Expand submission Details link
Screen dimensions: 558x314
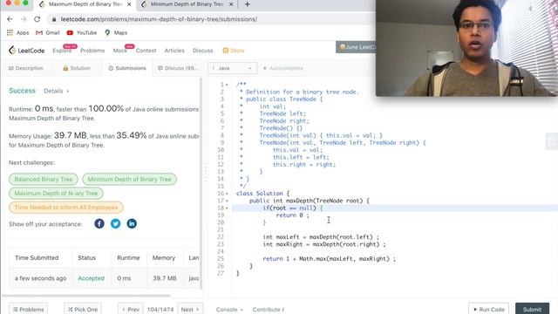pos(57,91)
